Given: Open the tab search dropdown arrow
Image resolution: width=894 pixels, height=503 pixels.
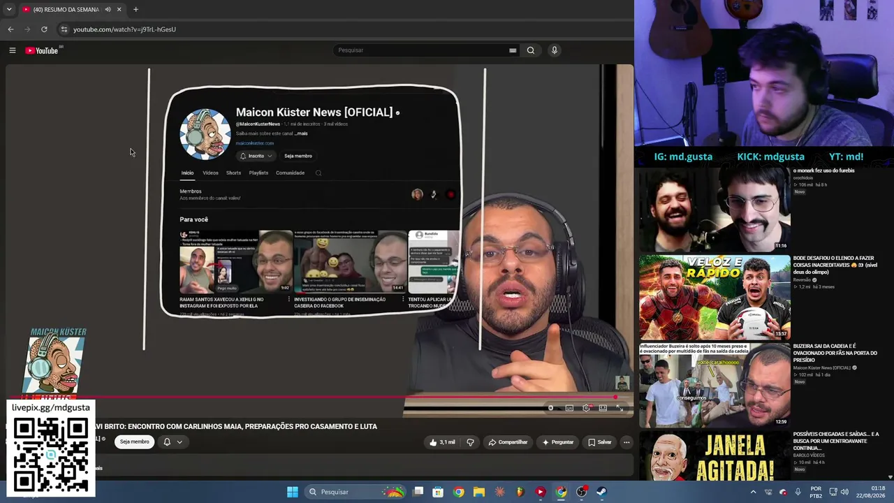Looking at the screenshot, I should [x=8, y=10].
